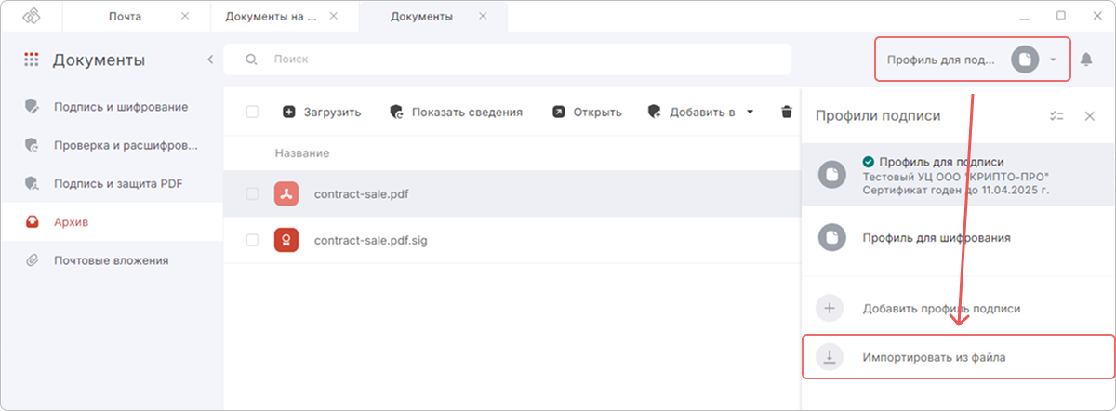Open the Профиль для подписи selector
This screenshot has height=411, width=1116.
(972, 60)
